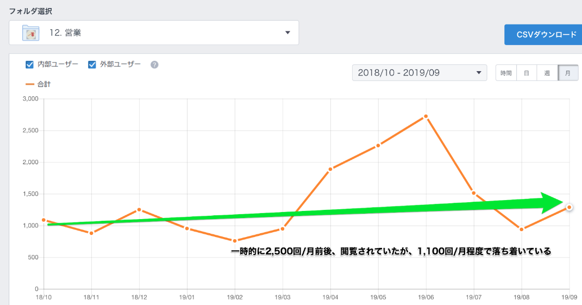This screenshot has width=582, height=305.
Task: Select the 月 monthly view tab
Action: click(x=568, y=73)
